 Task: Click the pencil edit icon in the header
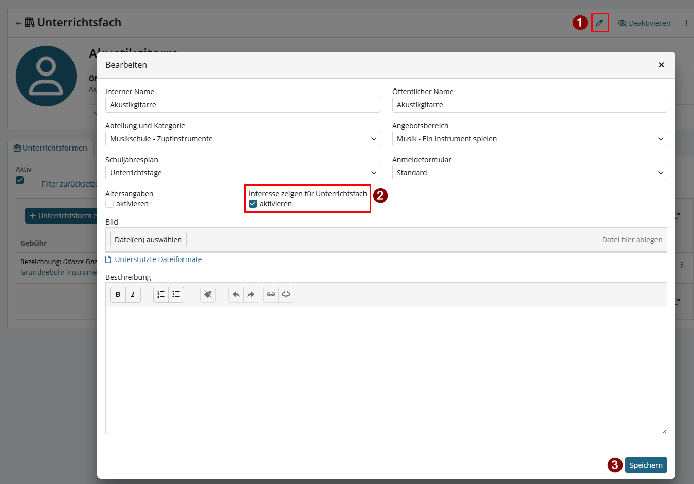pyautogui.click(x=599, y=23)
